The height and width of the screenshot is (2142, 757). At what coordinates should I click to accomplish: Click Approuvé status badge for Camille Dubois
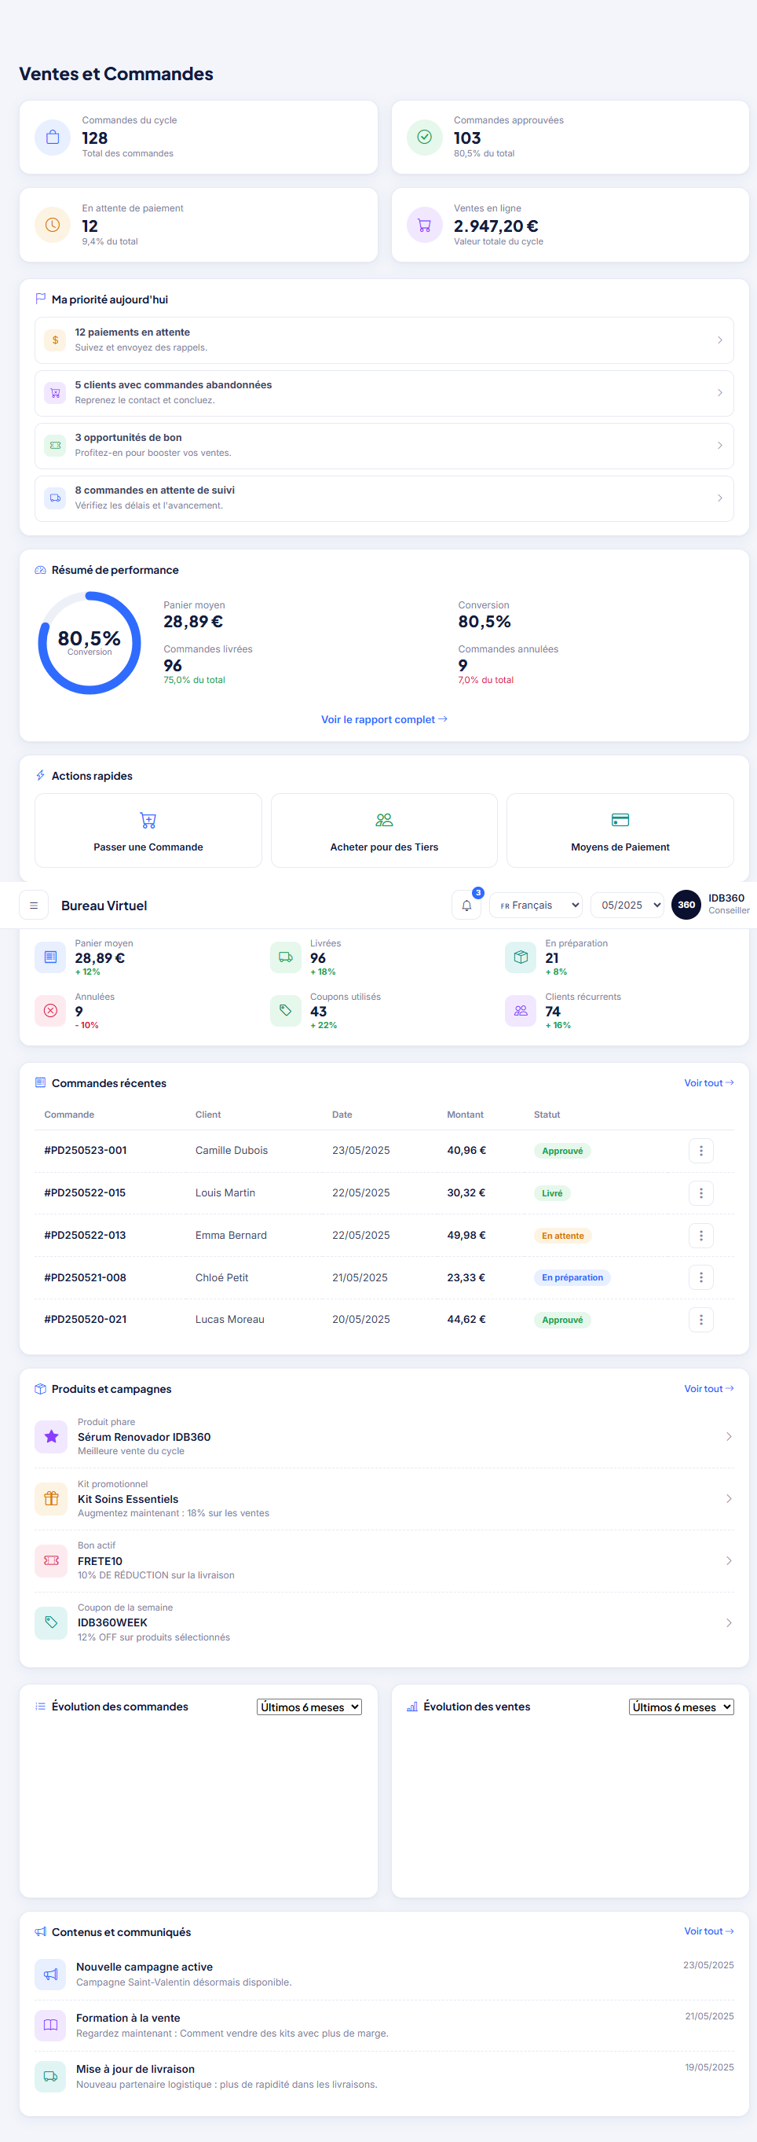pos(562,1151)
